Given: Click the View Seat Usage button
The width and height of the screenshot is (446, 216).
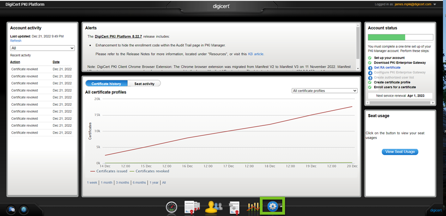Looking at the screenshot, I should point(400,151).
